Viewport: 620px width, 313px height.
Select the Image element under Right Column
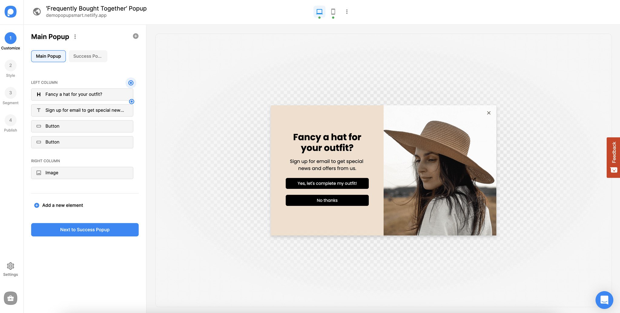[x=82, y=173]
